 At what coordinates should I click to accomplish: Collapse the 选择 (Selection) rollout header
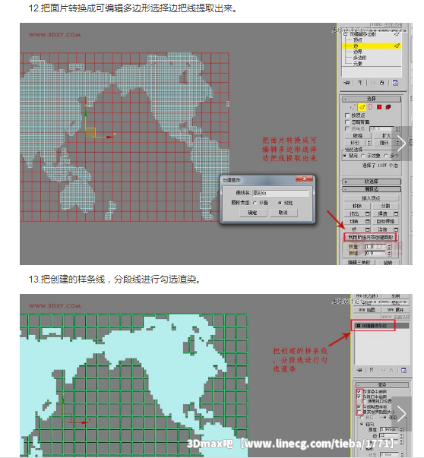(372, 99)
